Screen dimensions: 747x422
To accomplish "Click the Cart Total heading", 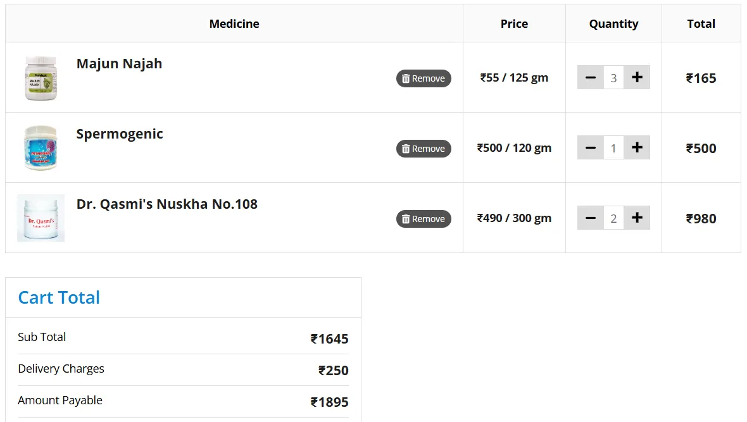I will coord(59,297).
